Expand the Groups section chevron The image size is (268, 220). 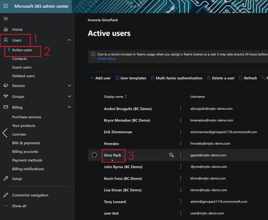tap(69, 97)
